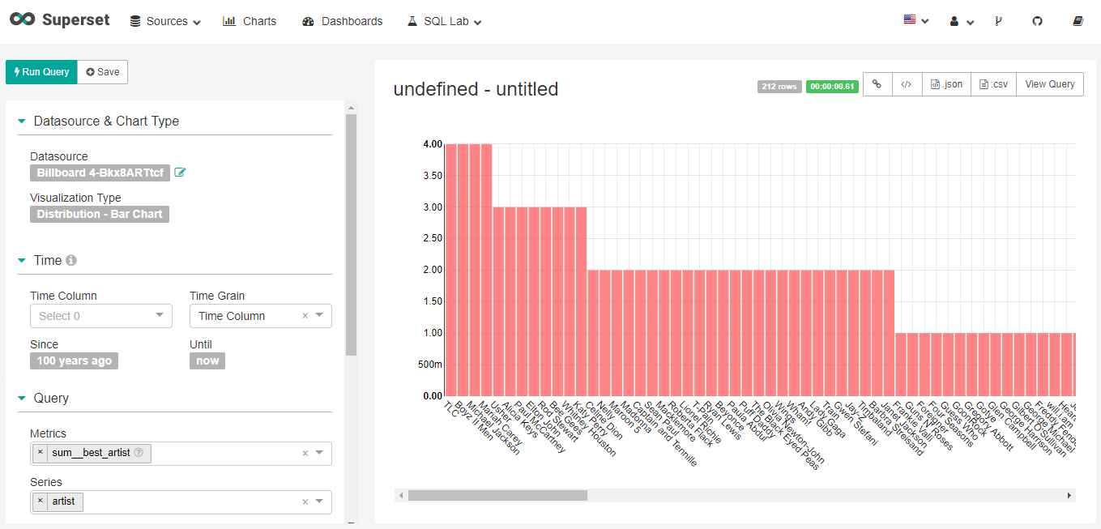The height and width of the screenshot is (529, 1101).
Task: Open the SQL Lab menu
Action: coord(445,21)
